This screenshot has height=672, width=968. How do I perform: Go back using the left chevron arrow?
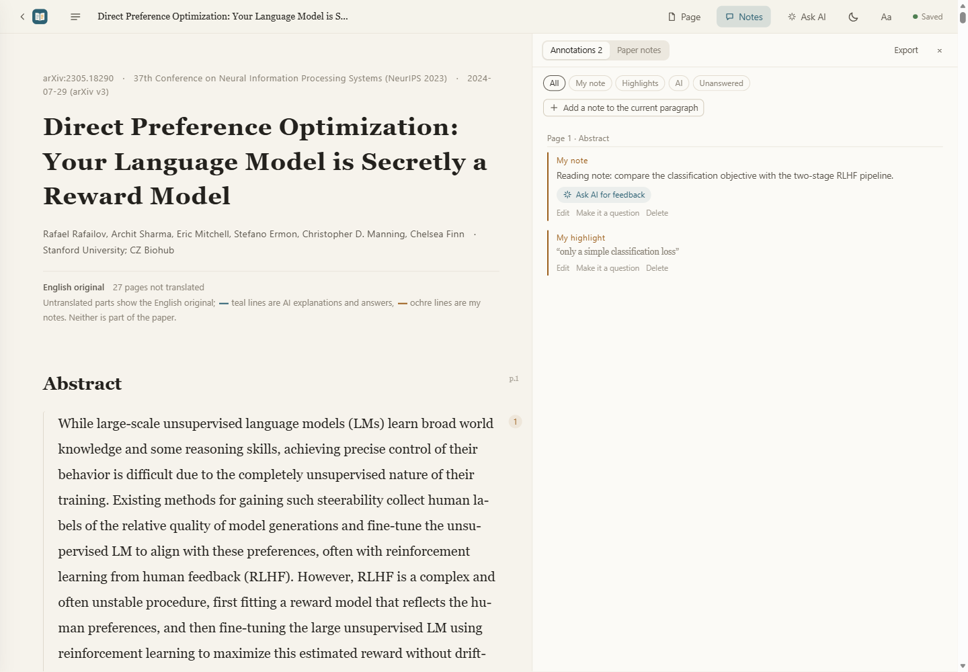pos(22,17)
